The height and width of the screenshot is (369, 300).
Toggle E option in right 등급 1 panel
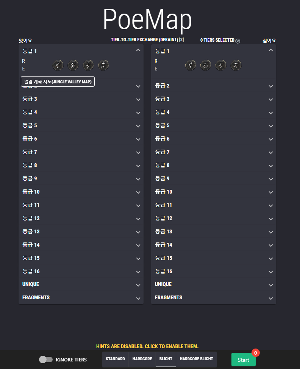[156, 69]
